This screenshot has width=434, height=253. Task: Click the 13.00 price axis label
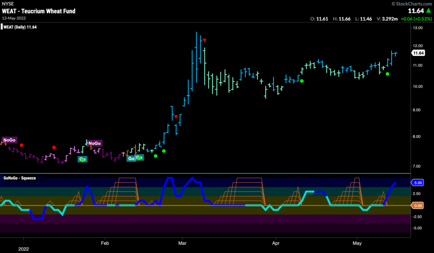coord(418,28)
